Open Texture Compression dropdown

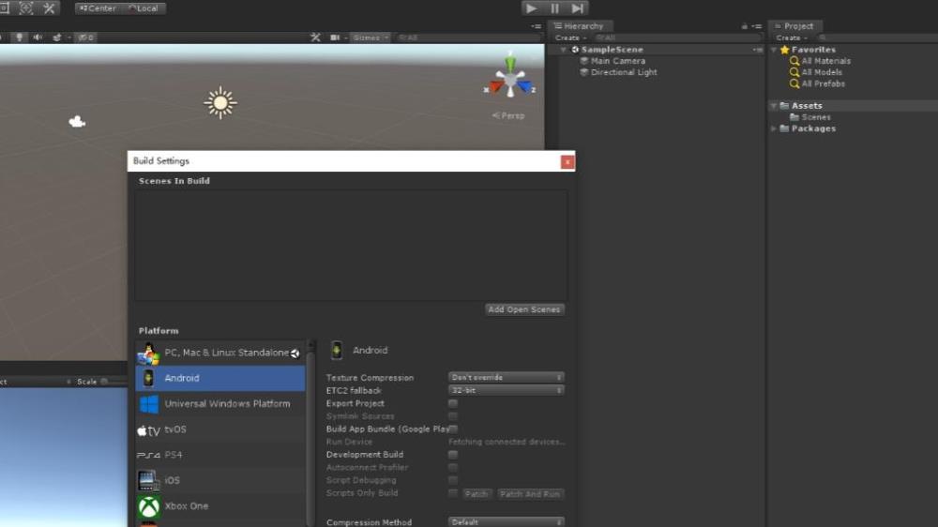pos(507,378)
